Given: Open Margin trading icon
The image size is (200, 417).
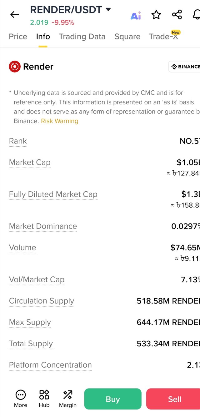Looking at the screenshot, I should pos(67,399).
